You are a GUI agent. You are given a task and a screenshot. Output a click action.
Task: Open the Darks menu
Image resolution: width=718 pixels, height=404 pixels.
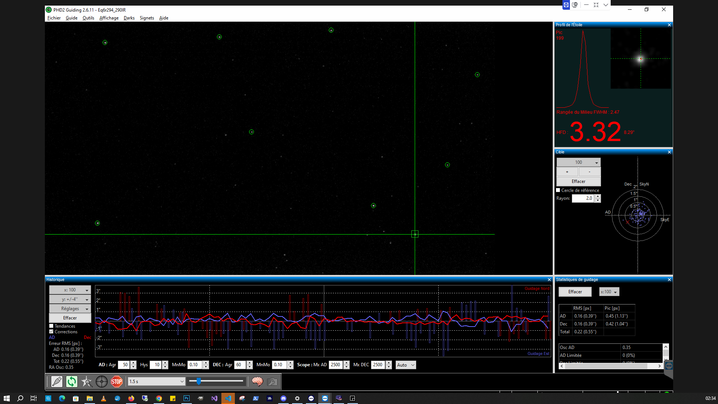[x=129, y=18]
